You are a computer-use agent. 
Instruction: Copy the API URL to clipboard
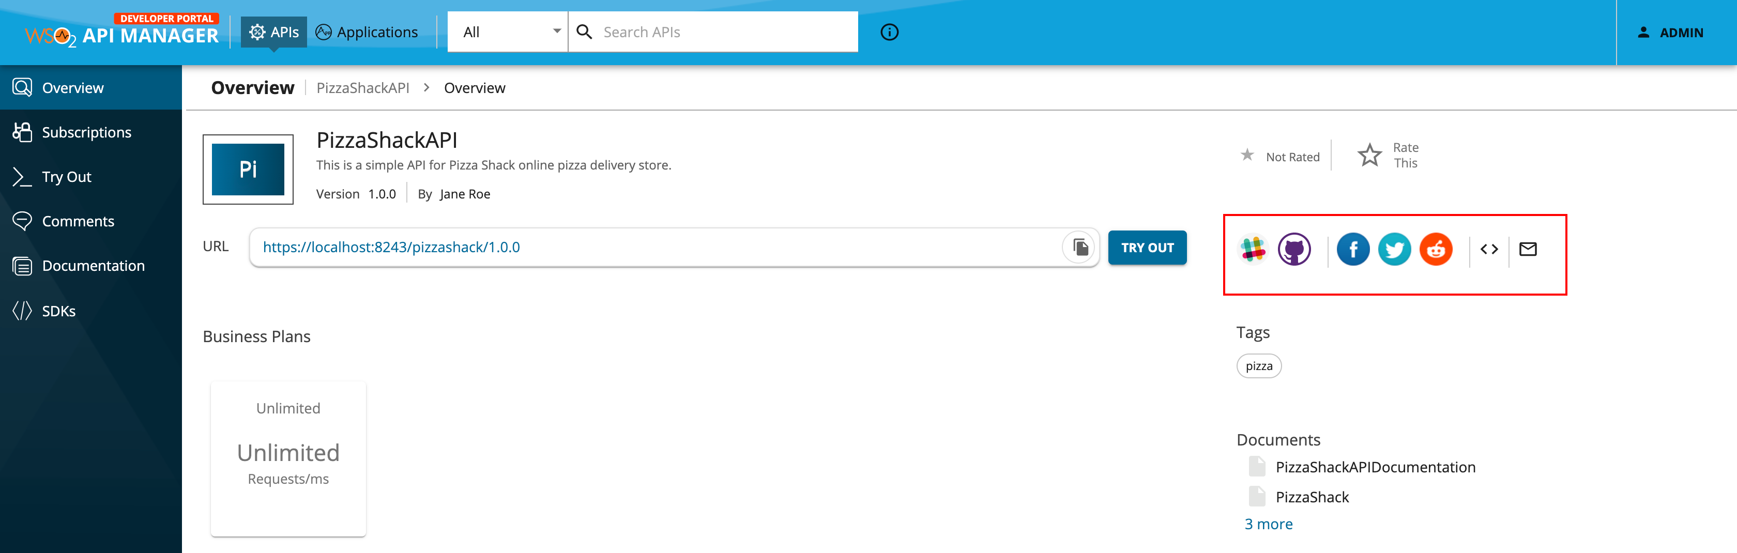pyautogui.click(x=1079, y=247)
